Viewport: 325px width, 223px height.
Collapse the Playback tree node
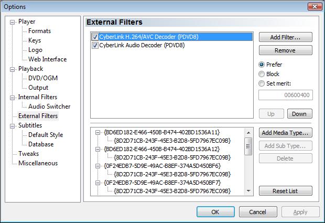(13, 69)
